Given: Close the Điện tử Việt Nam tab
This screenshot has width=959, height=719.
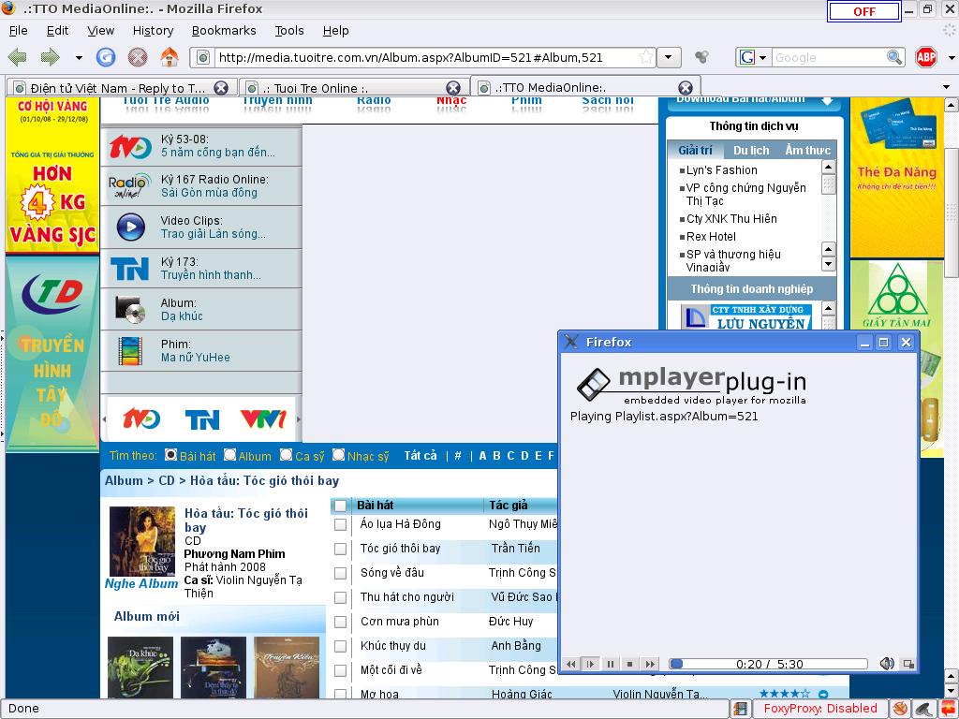Looking at the screenshot, I should coord(221,88).
